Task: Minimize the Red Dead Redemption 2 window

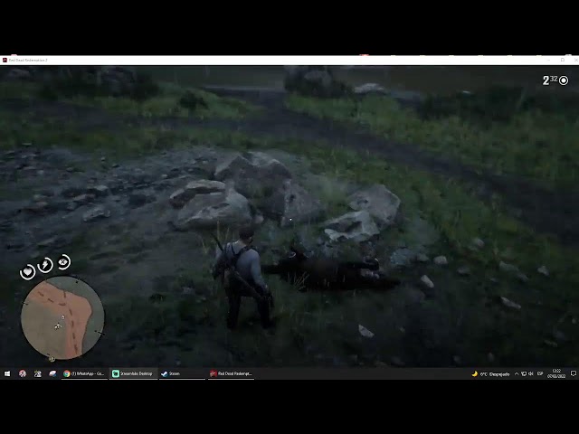Action: pos(549,60)
